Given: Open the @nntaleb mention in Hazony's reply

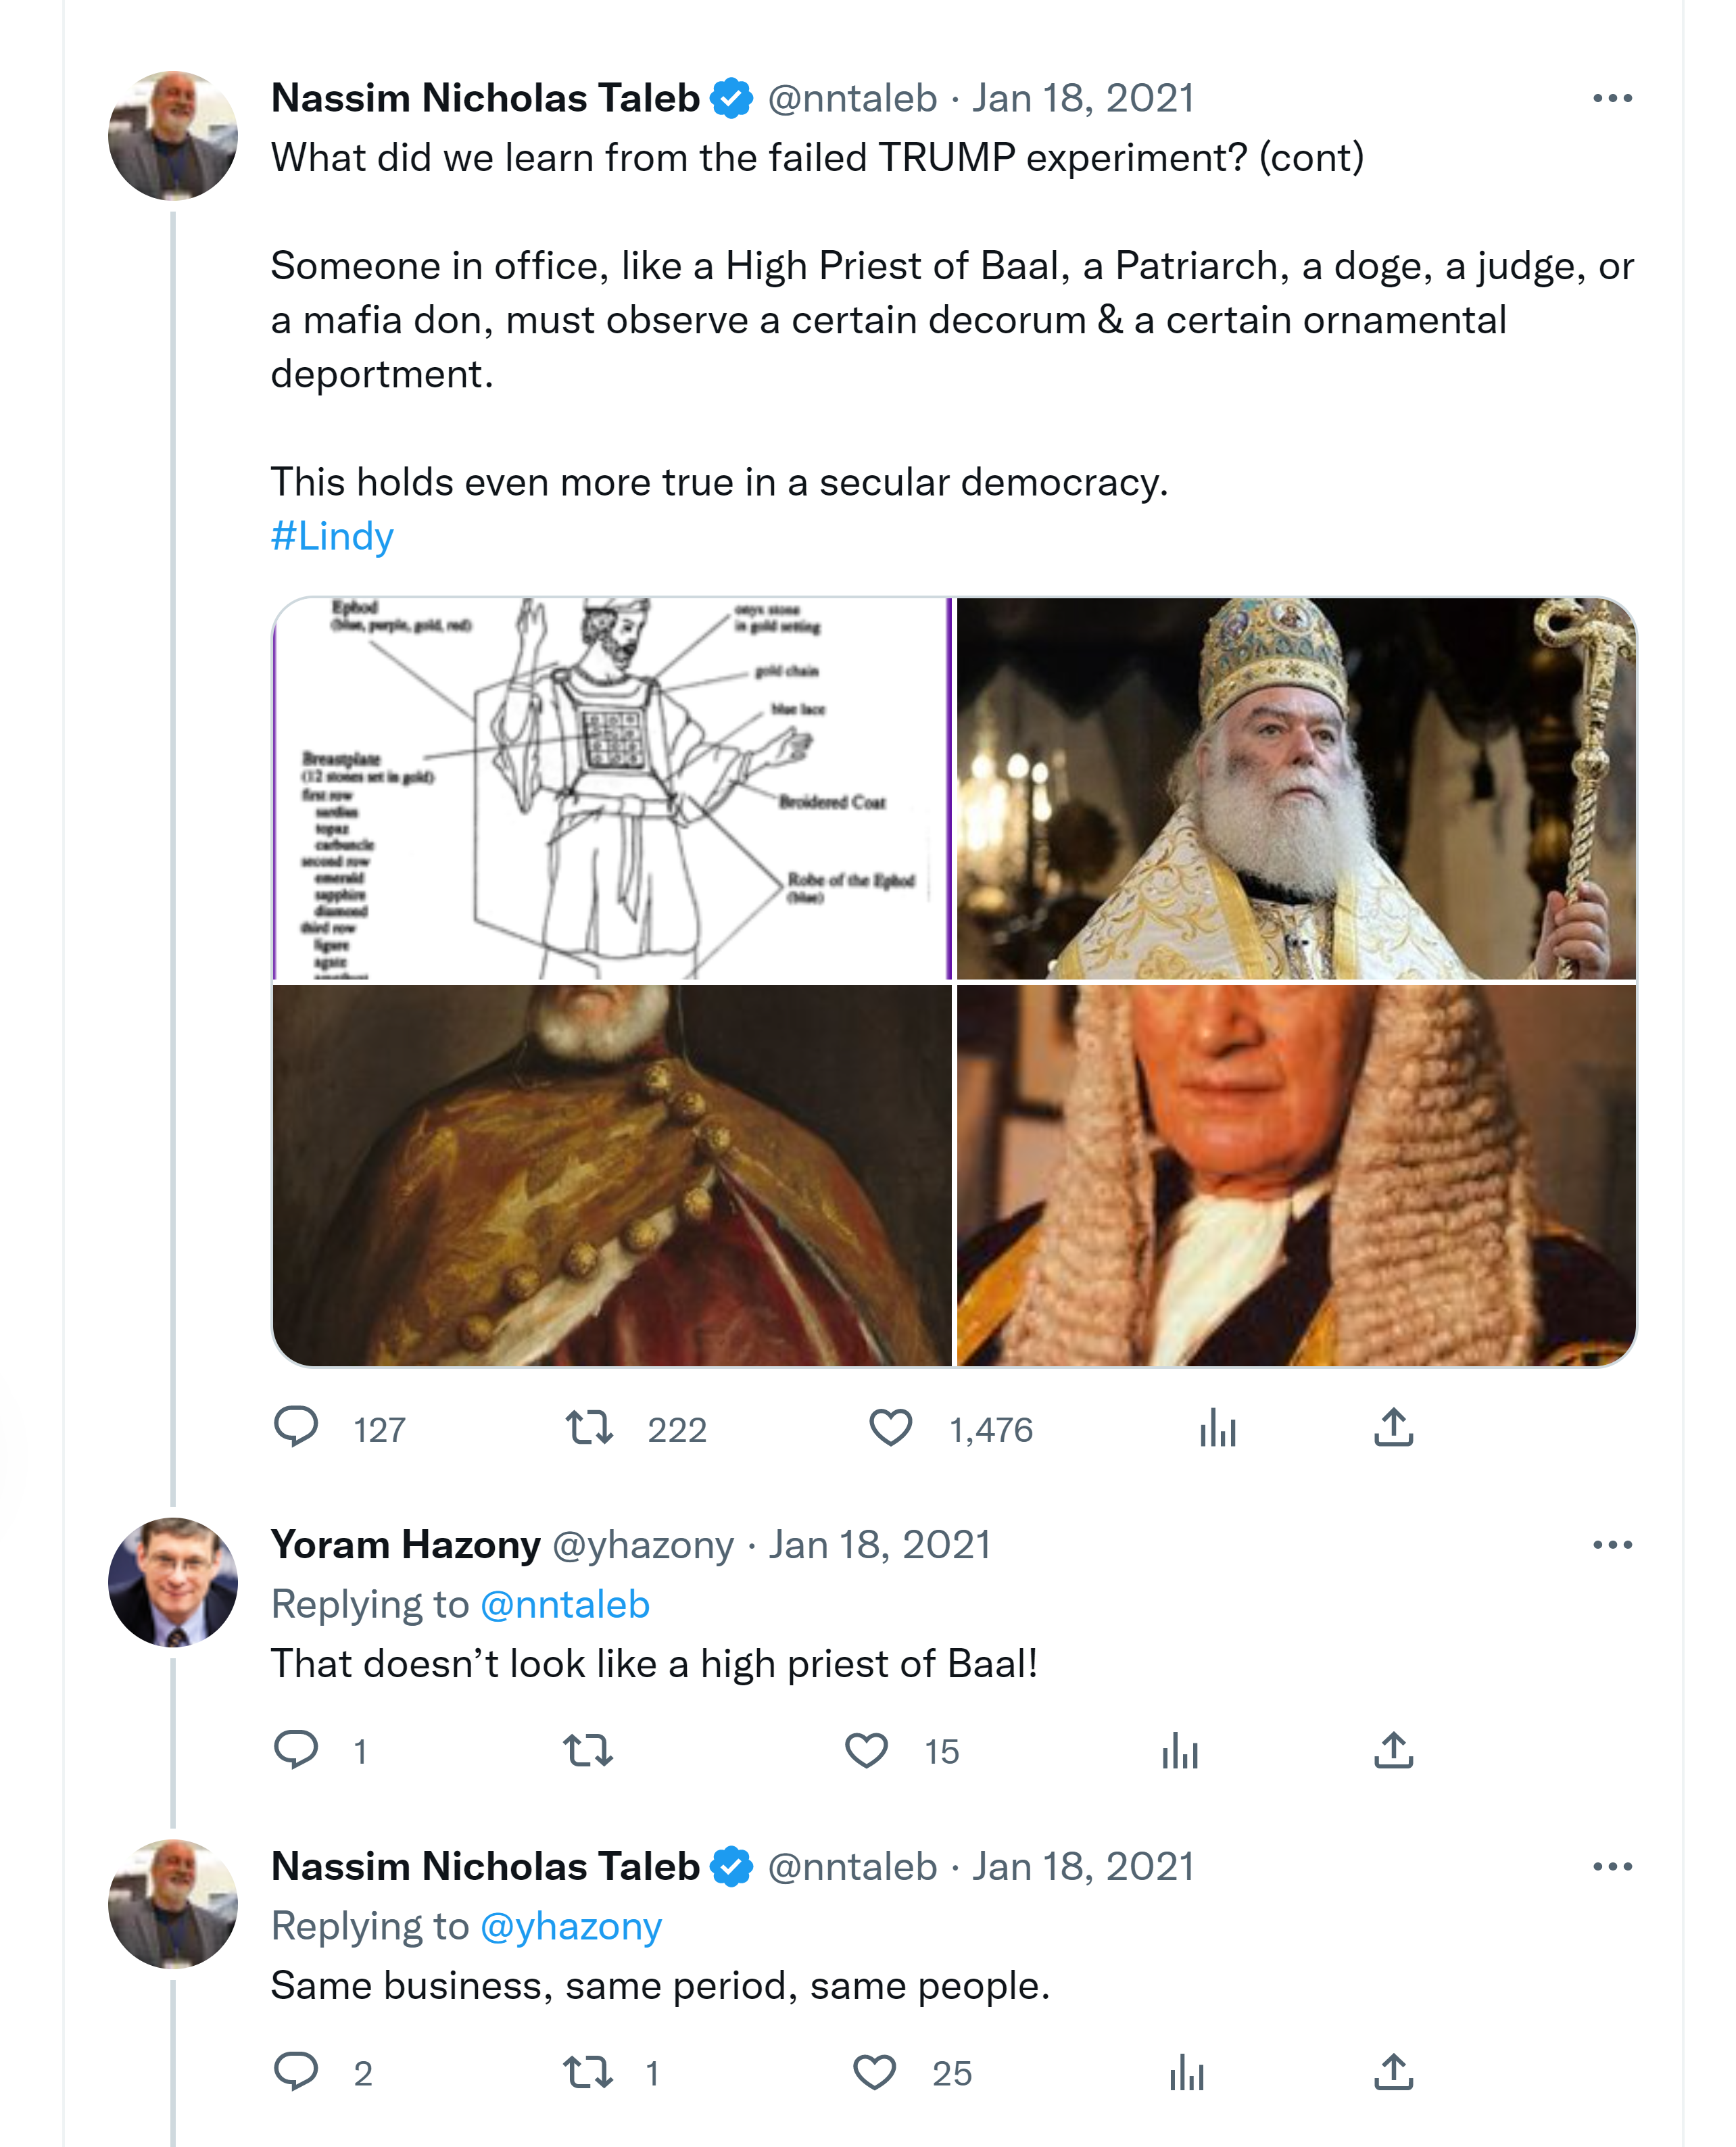Looking at the screenshot, I should pos(565,1605).
